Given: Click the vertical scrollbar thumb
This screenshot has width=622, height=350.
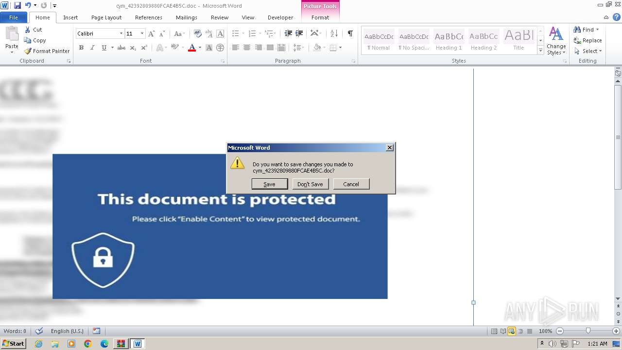Looking at the screenshot, I should [618, 138].
